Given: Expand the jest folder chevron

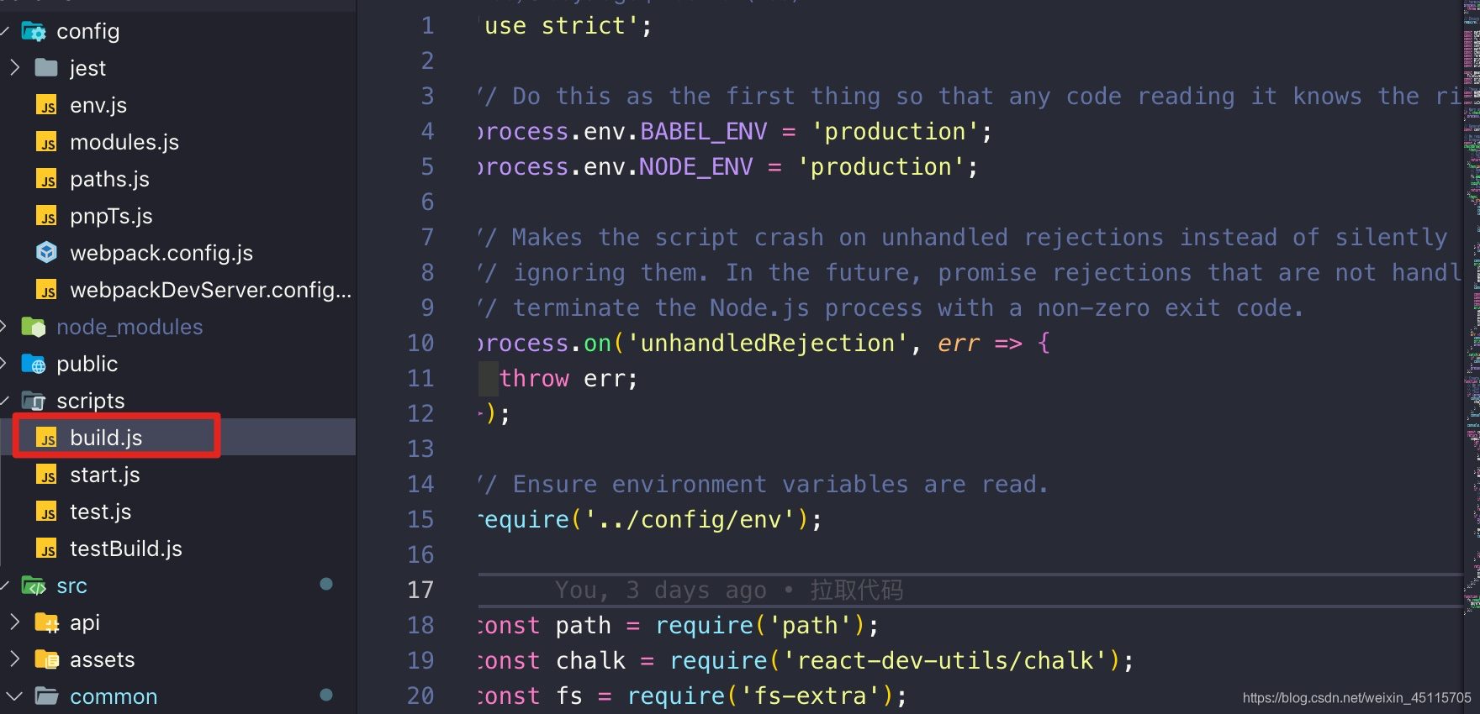Looking at the screenshot, I should pyautogui.click(x=14, y=67).
